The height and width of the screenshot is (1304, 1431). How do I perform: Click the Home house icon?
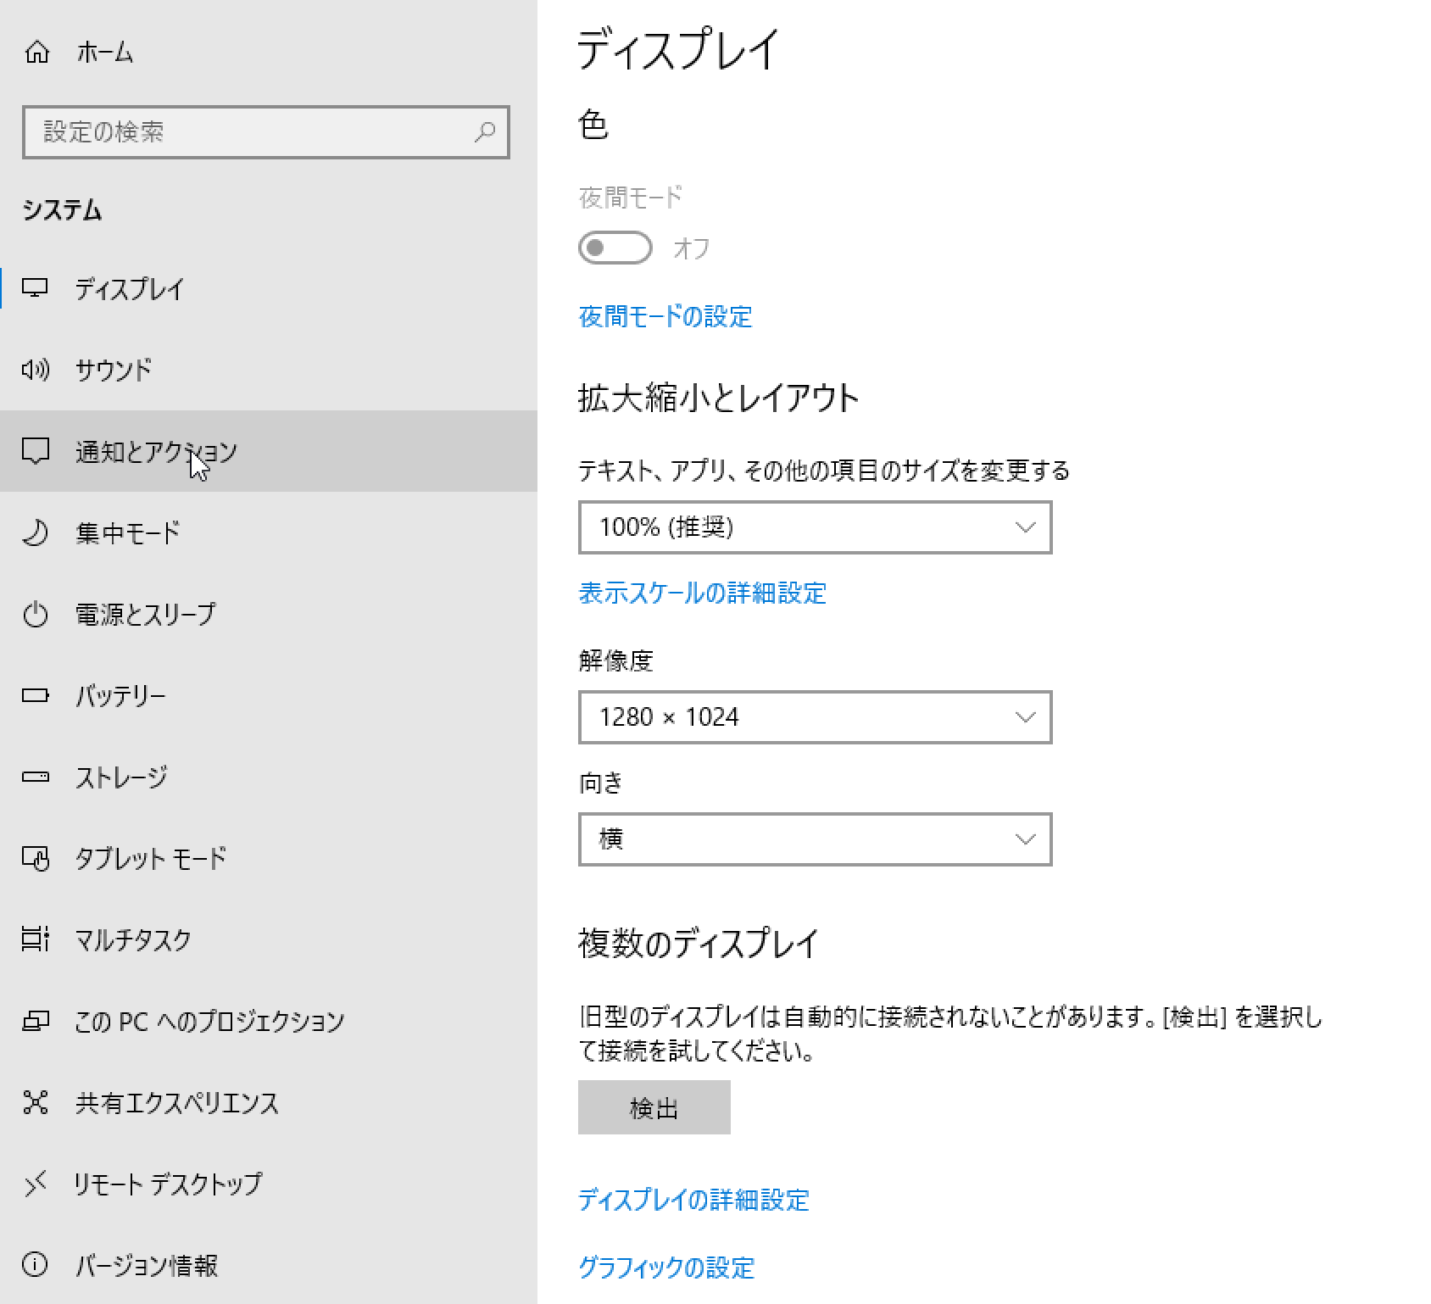tap(36, 53)
